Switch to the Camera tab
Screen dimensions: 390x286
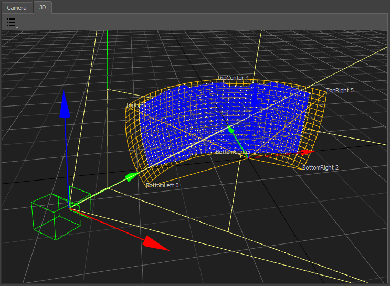[x=16, y=8]
